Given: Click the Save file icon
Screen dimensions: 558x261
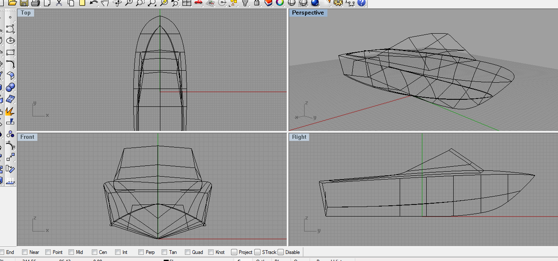Looking at the screenshot, I should pyautogui.click(x=24, y=3).
